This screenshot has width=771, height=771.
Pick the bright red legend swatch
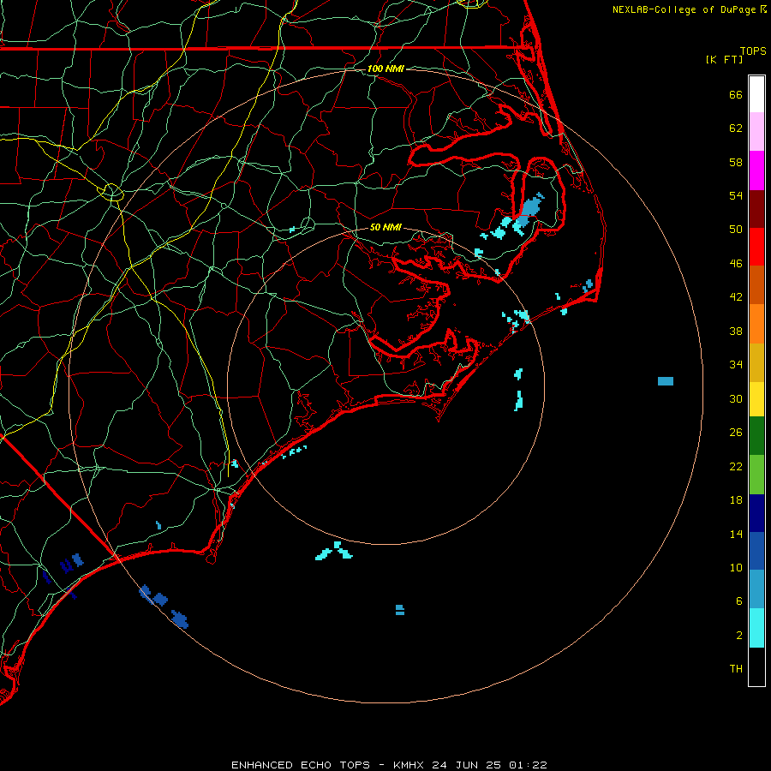tap(756, 247)
